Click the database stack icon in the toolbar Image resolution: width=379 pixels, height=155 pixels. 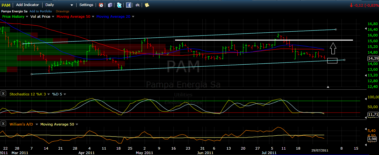coord(110,5)
